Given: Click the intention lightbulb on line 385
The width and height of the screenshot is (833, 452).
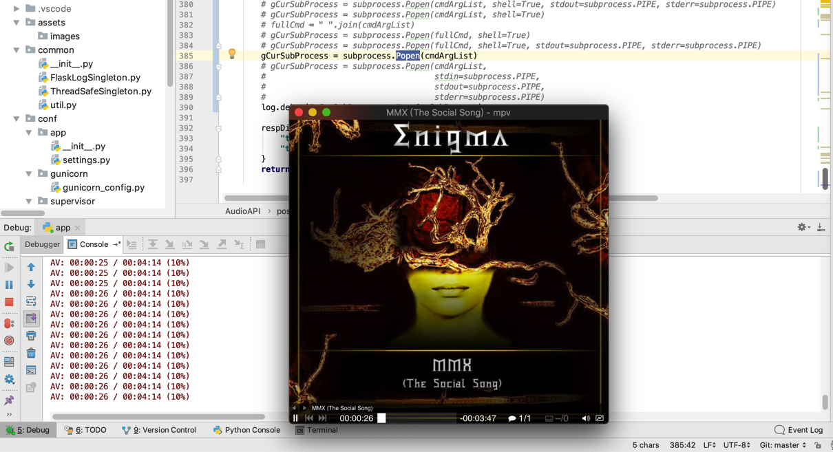Looking at the screenshot, I should 232,54.
